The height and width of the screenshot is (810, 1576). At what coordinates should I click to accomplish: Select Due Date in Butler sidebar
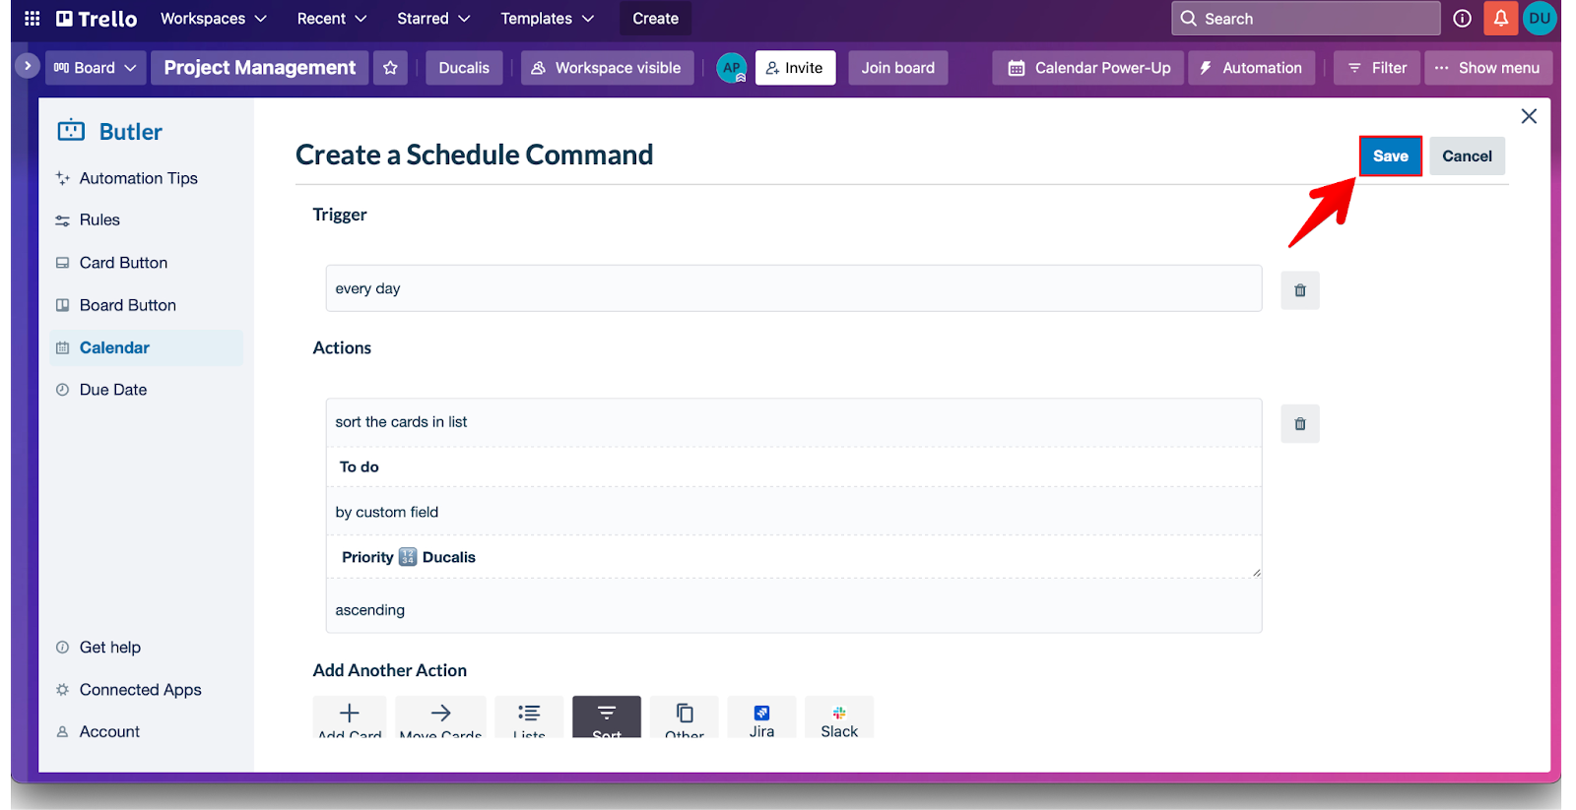113,390
